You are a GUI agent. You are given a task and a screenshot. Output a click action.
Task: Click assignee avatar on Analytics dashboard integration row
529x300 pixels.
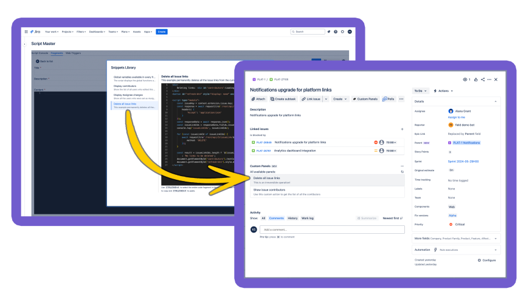click(382, 151)
